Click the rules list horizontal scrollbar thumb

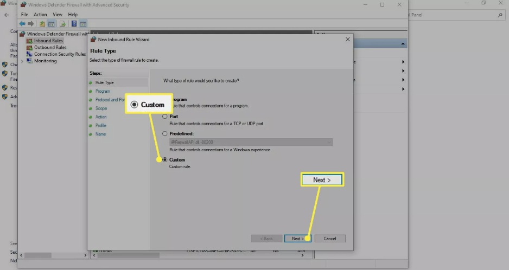pos(129,255)
